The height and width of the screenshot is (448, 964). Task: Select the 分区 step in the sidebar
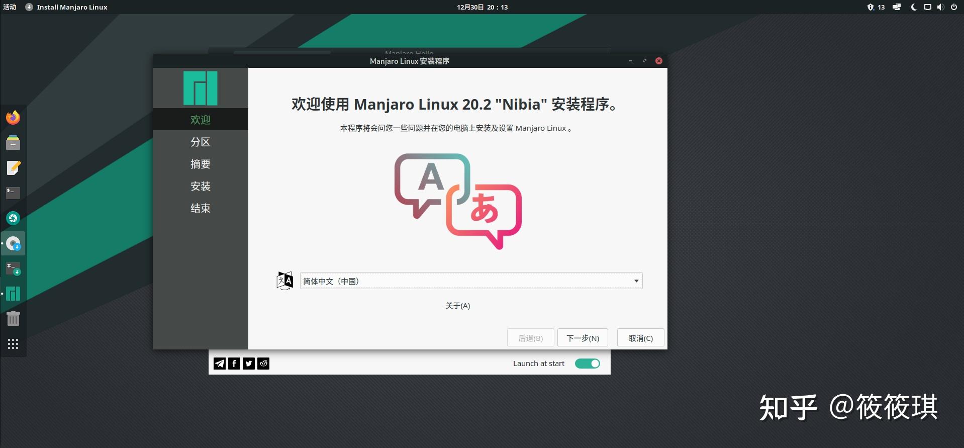click(201, 142)
